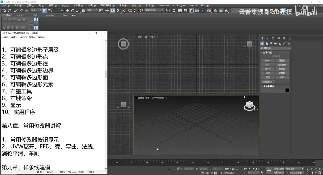Click the Set Keys large plus button
Screen dimensions: 323x175
click(x=269, y=170)
